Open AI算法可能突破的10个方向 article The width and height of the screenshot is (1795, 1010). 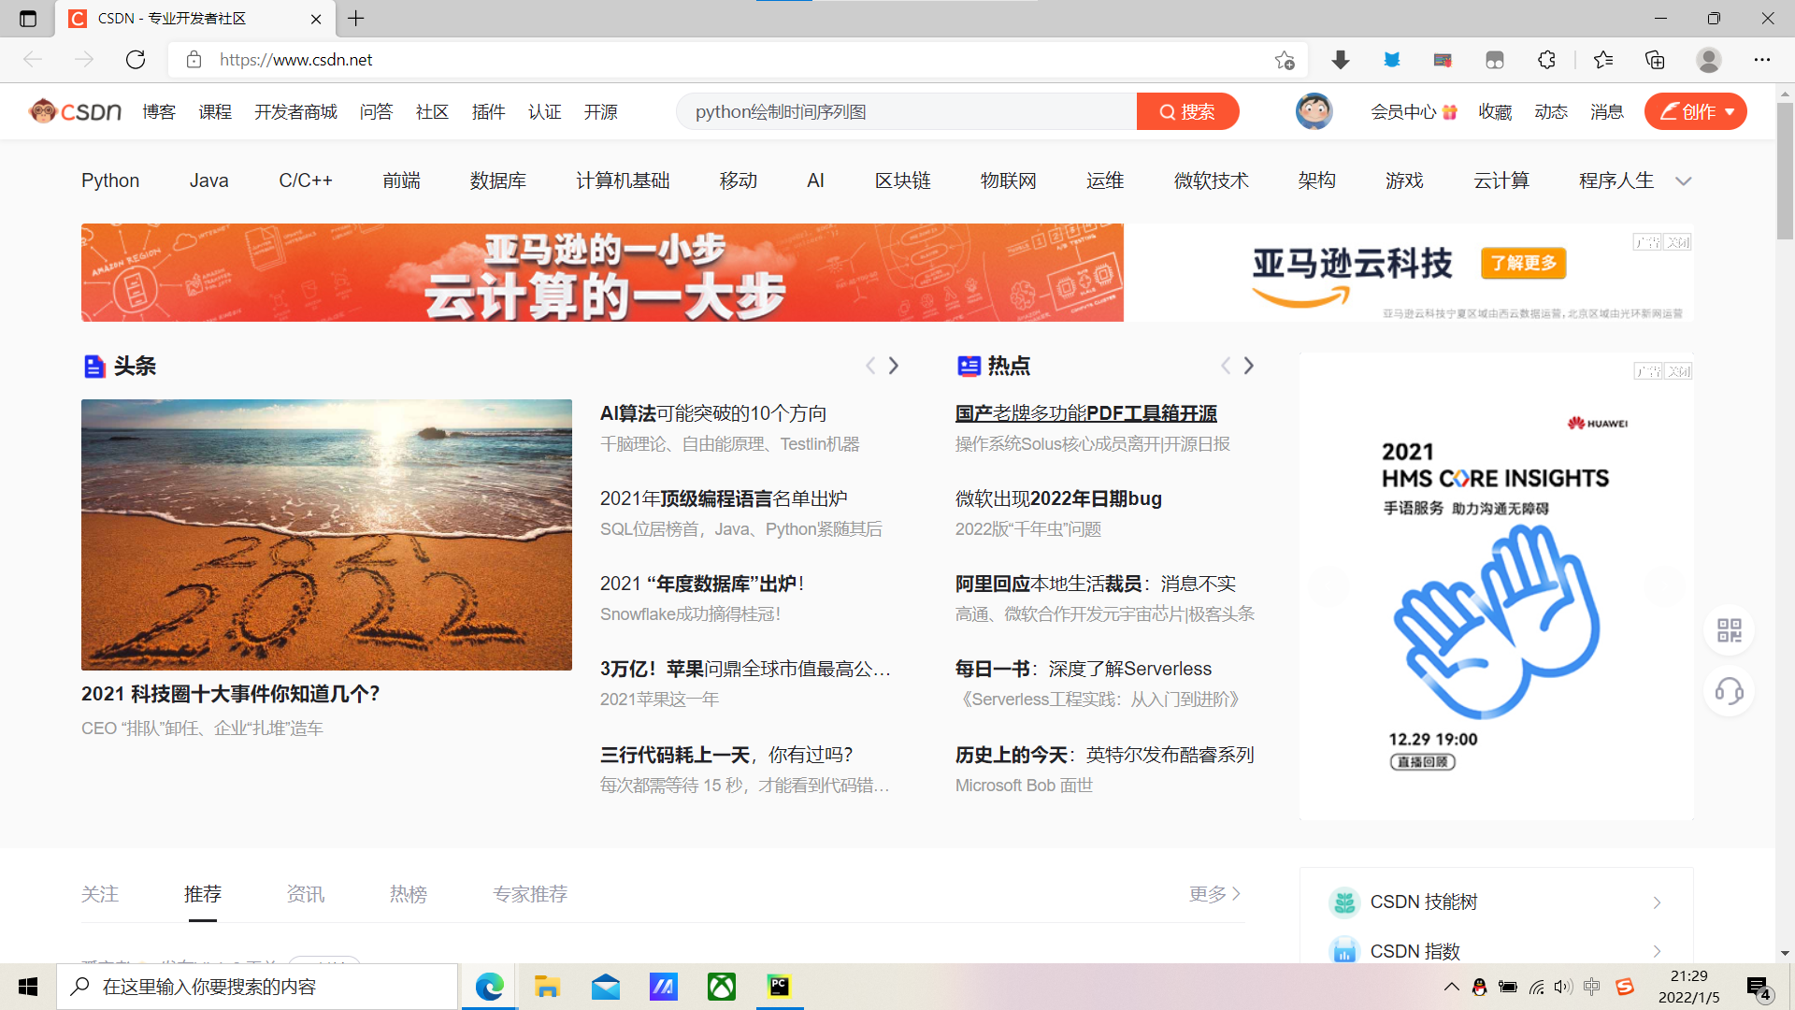pos(713,412)
